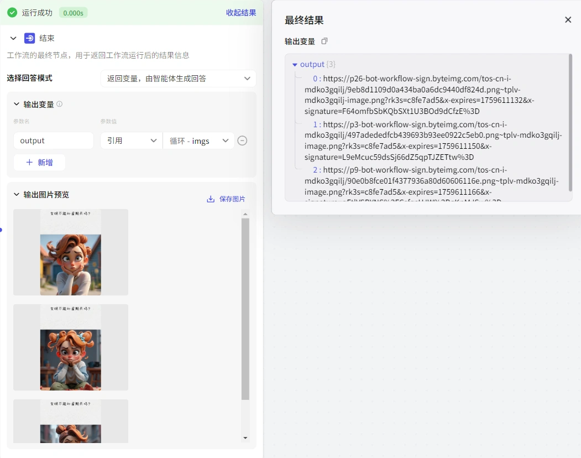Click the blue 结束 end node icon
This screenshot has height=458, width=581.
pyautogui.click(x=30, y=38)
